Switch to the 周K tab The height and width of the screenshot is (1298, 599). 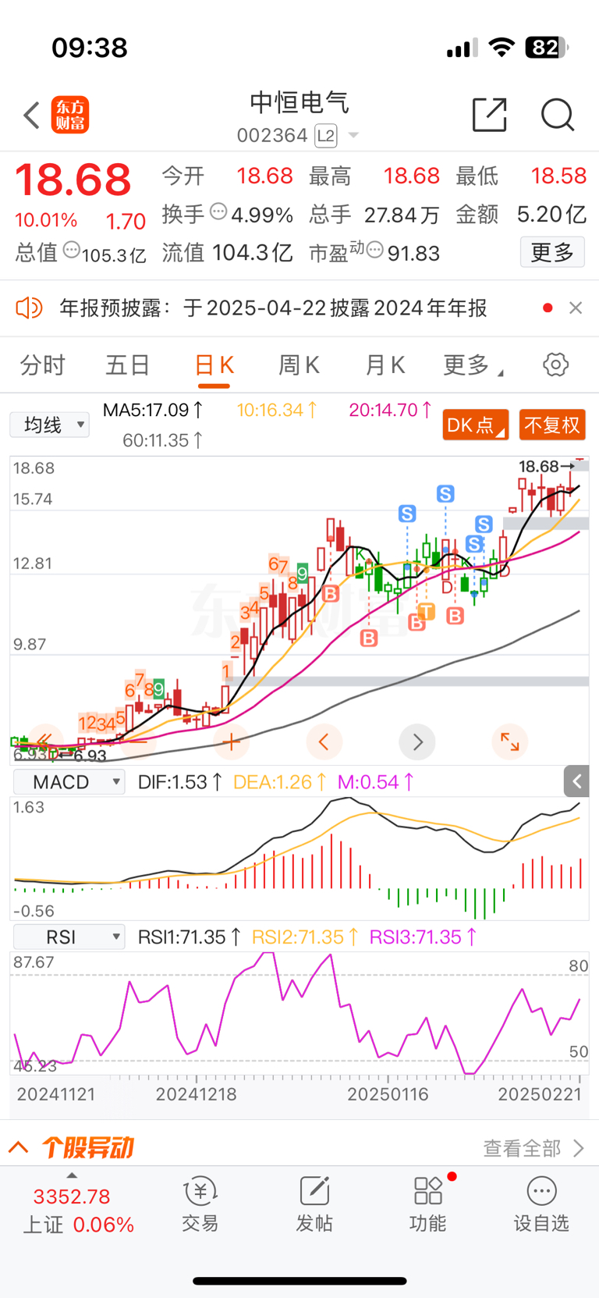coord(299,365)
